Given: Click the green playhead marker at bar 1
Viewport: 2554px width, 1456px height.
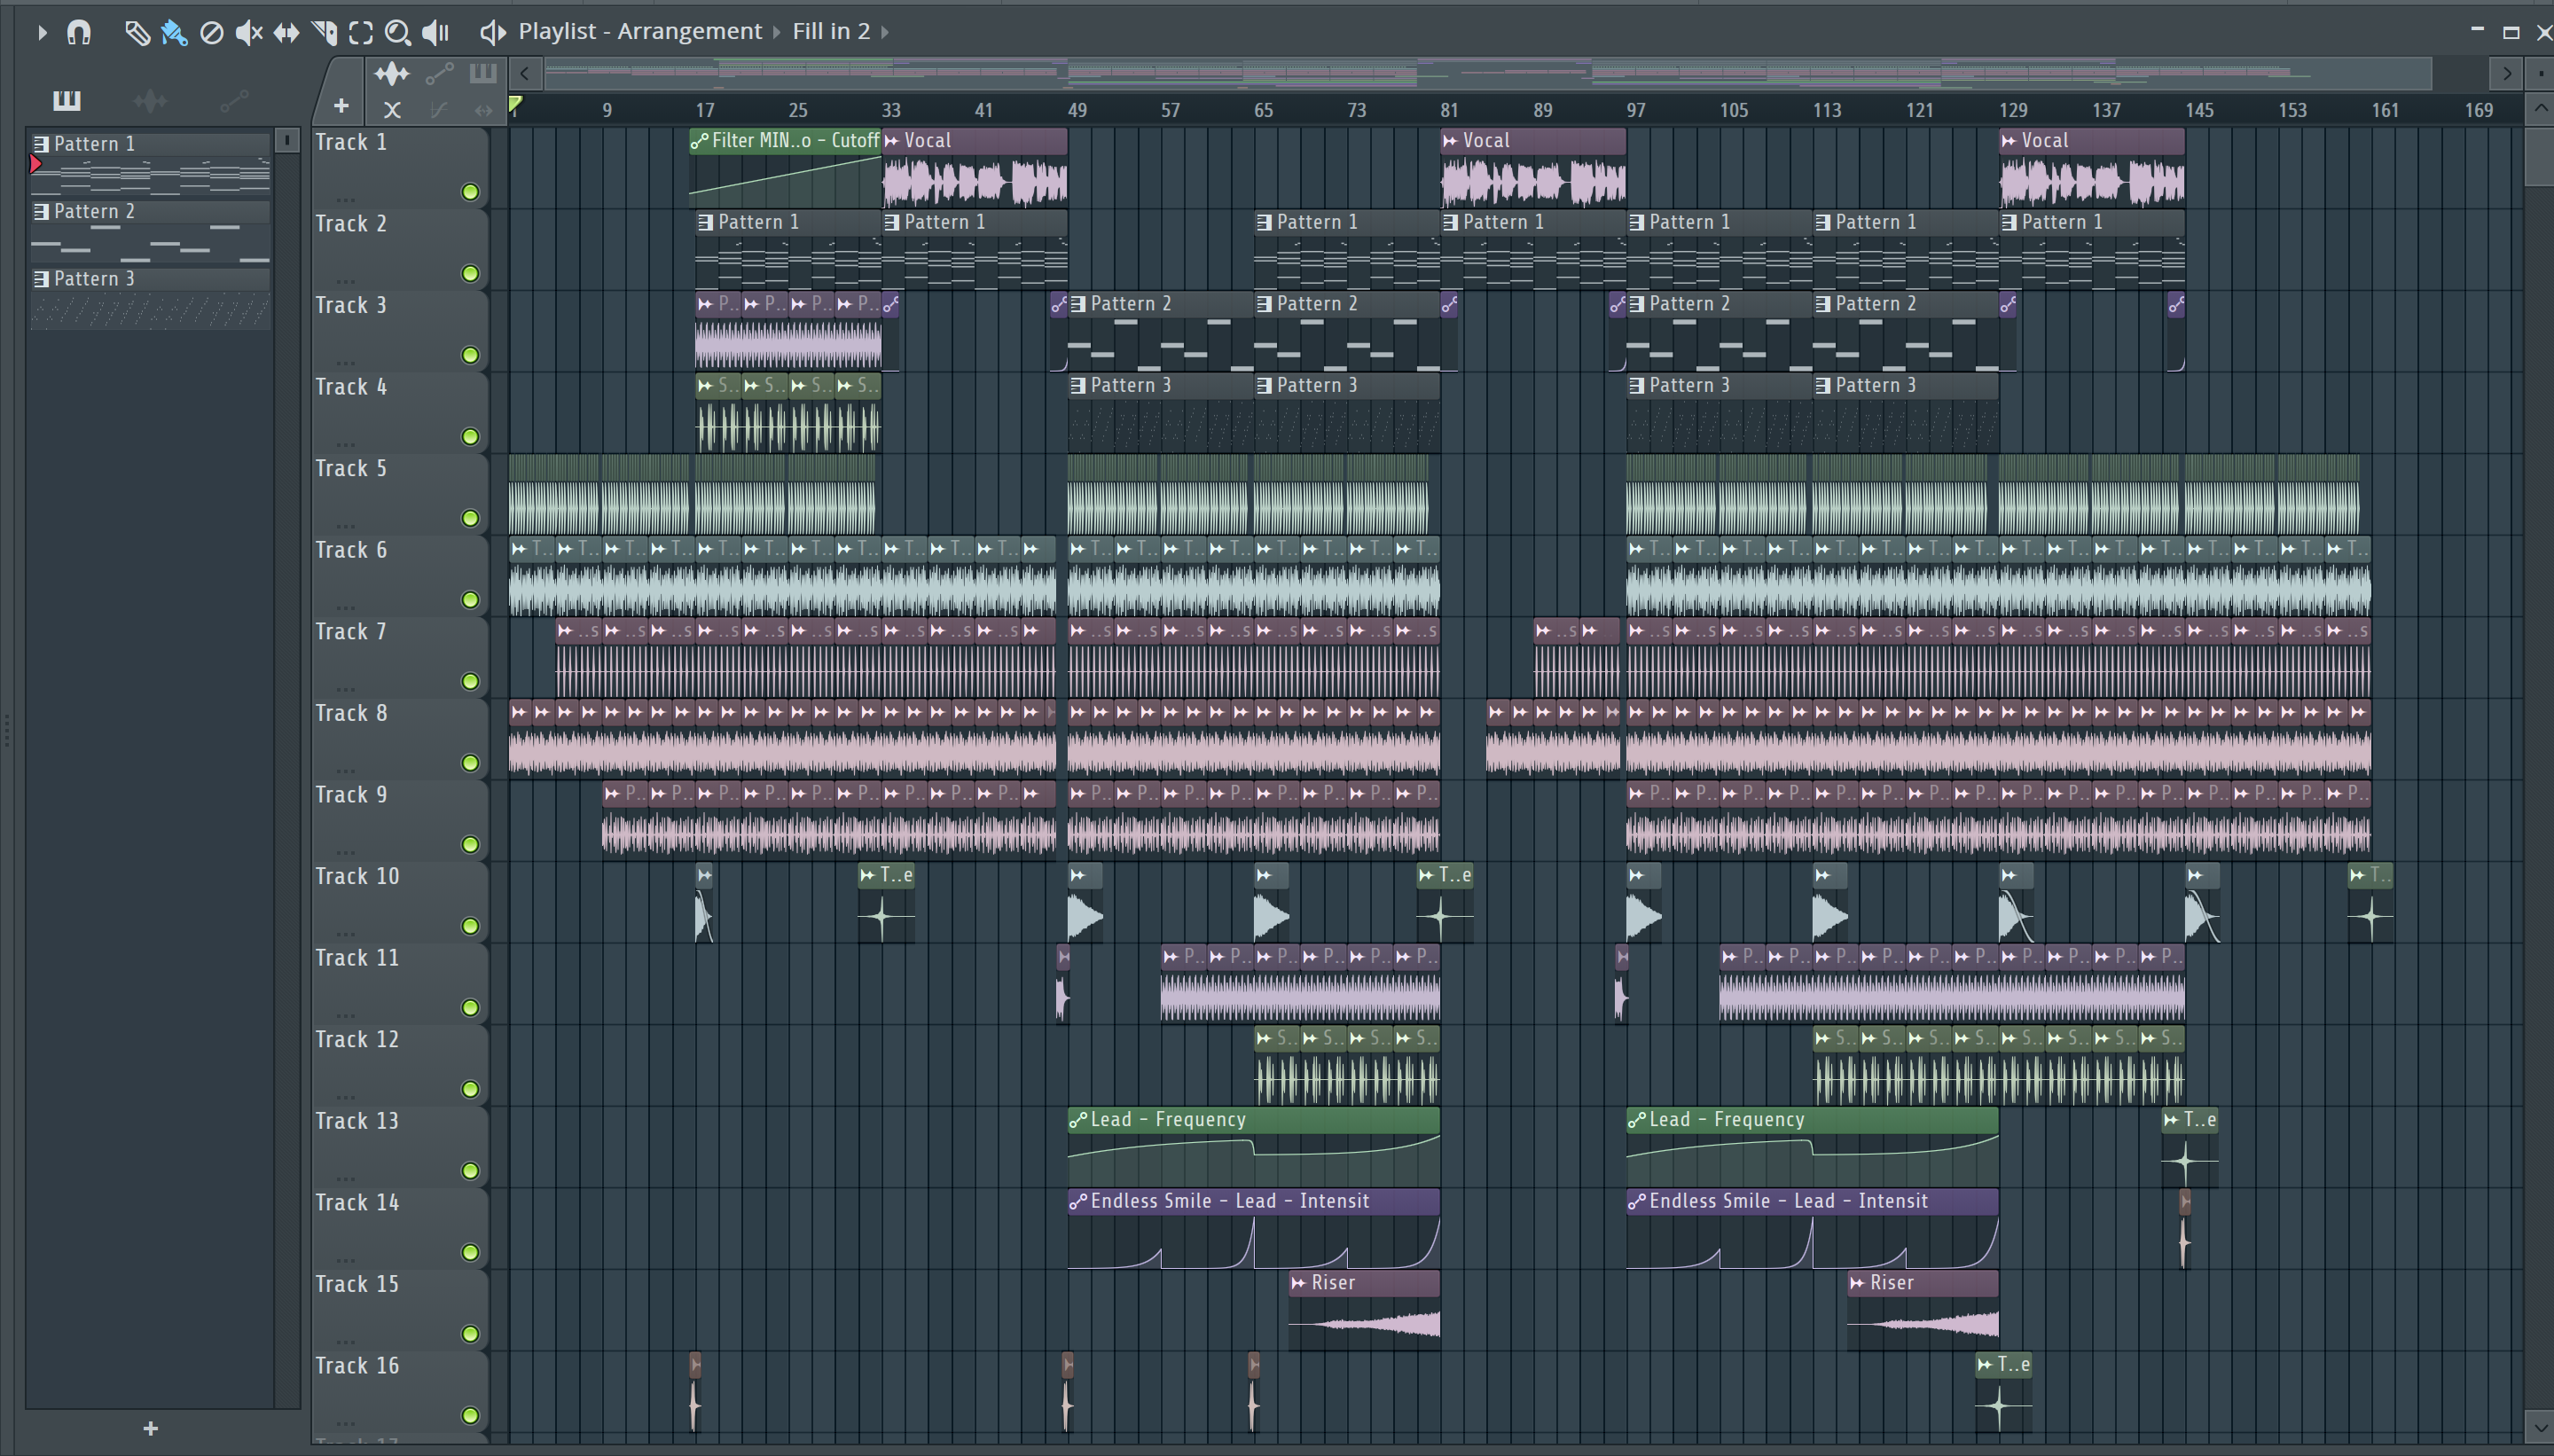Looking at the screenshot, I should [515, 104].
